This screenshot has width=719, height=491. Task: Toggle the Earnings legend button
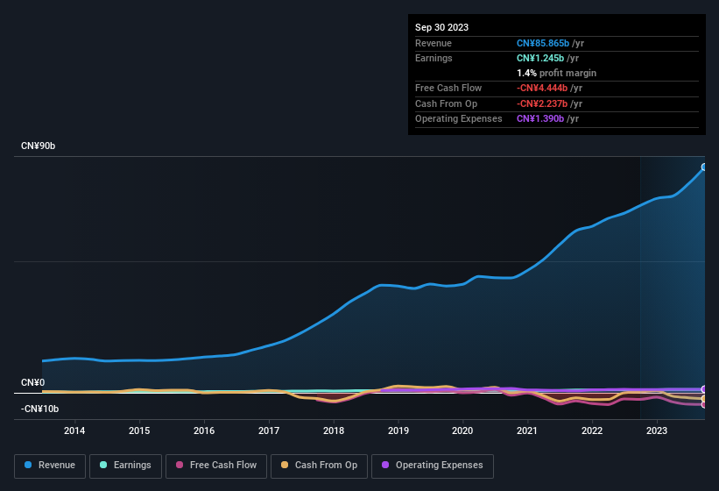click(125, 466)
